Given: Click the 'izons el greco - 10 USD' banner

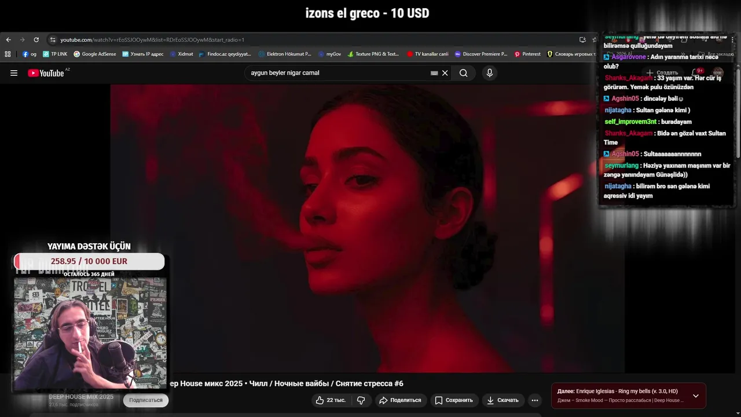Looking at the screenshot, I should tap(367, 13).
